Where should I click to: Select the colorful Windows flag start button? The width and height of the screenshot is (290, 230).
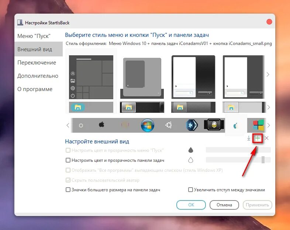pyautogui.click(x=258, y=125)
